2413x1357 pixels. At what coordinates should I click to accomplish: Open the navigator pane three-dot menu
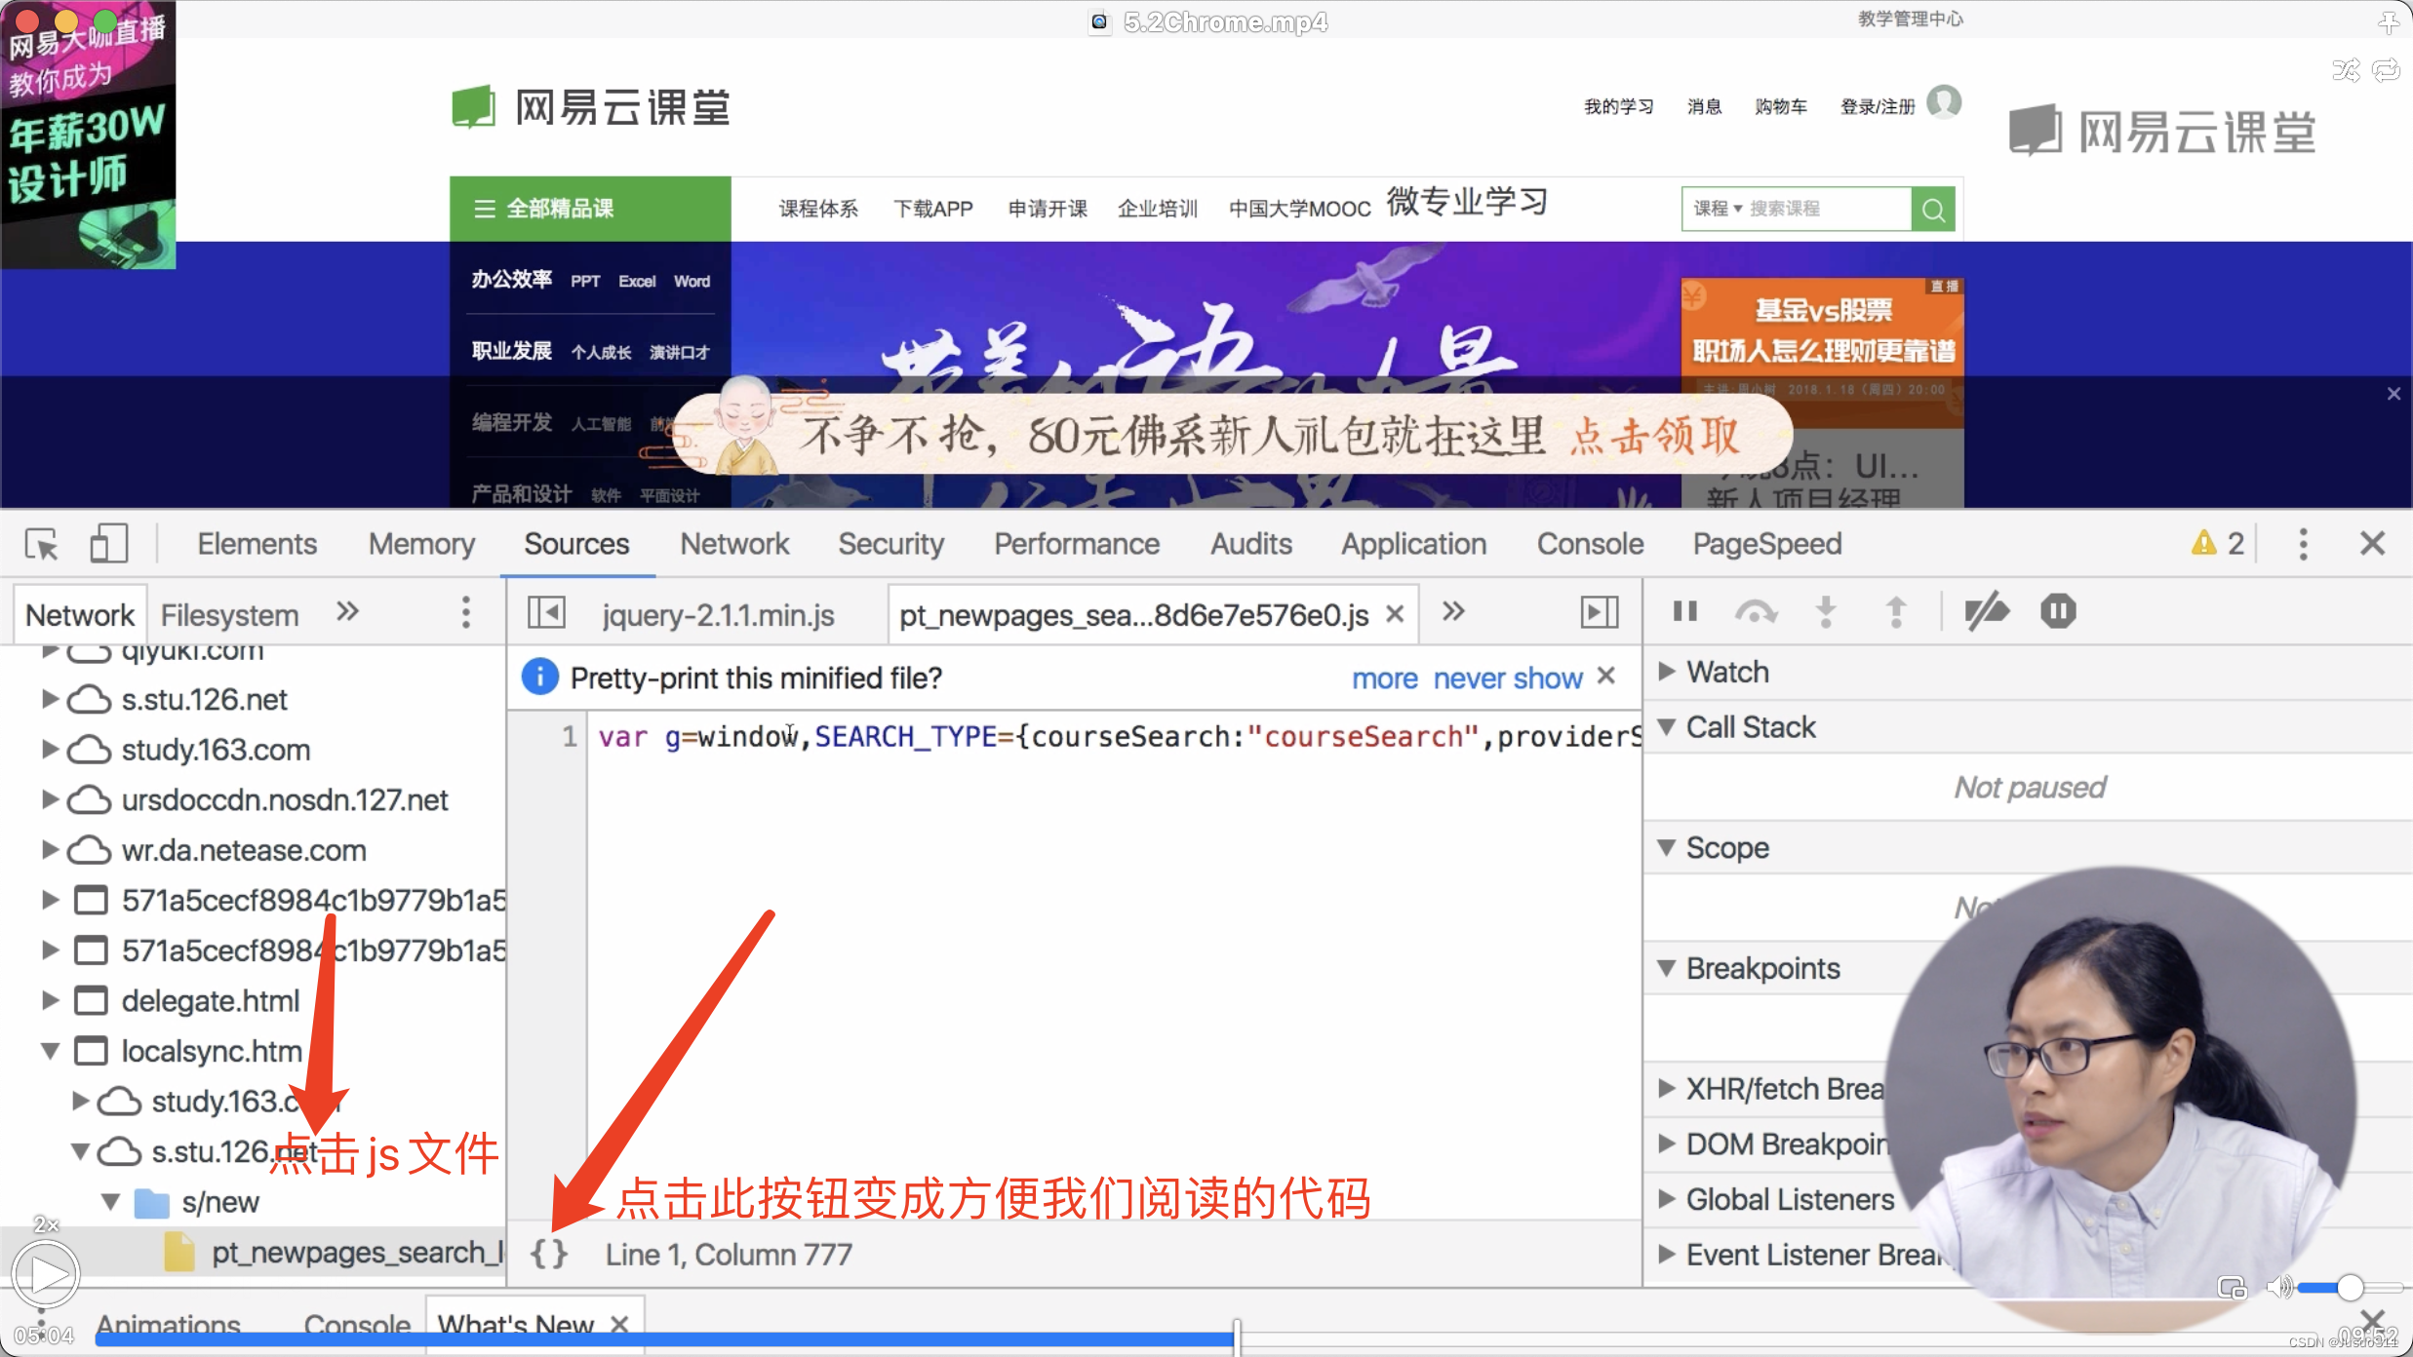coord(466,612)
